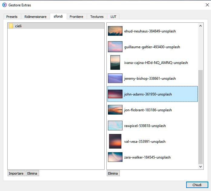This screenshot has width=211, height=191.
Task: Click the zara-walker-184545-unsplash name
Action: (x=147, y=157)
